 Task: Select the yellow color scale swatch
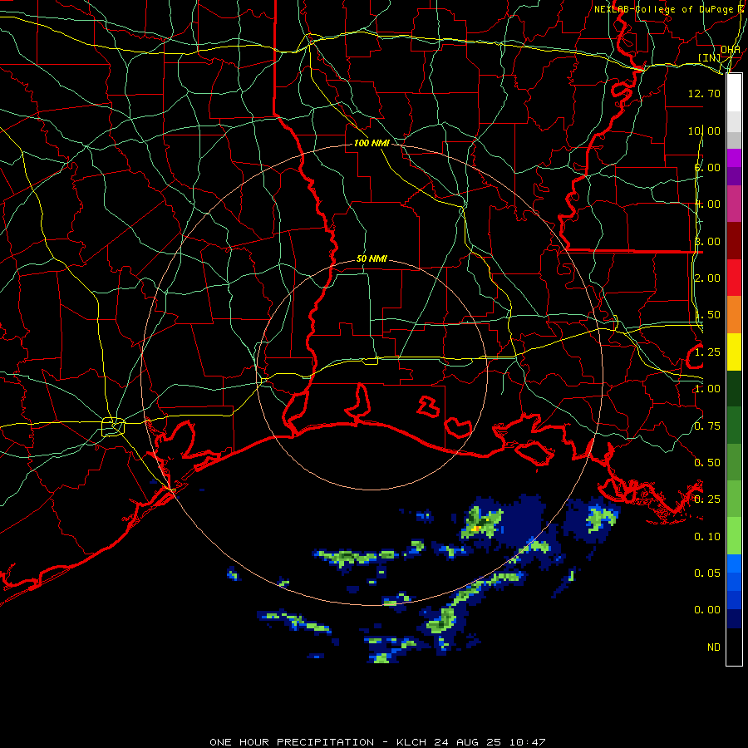[734, 352]
